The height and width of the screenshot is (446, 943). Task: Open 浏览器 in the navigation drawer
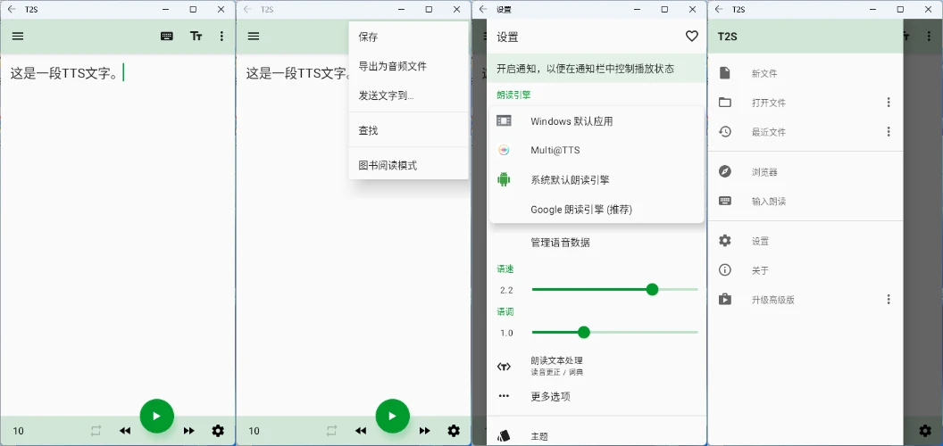764,172
